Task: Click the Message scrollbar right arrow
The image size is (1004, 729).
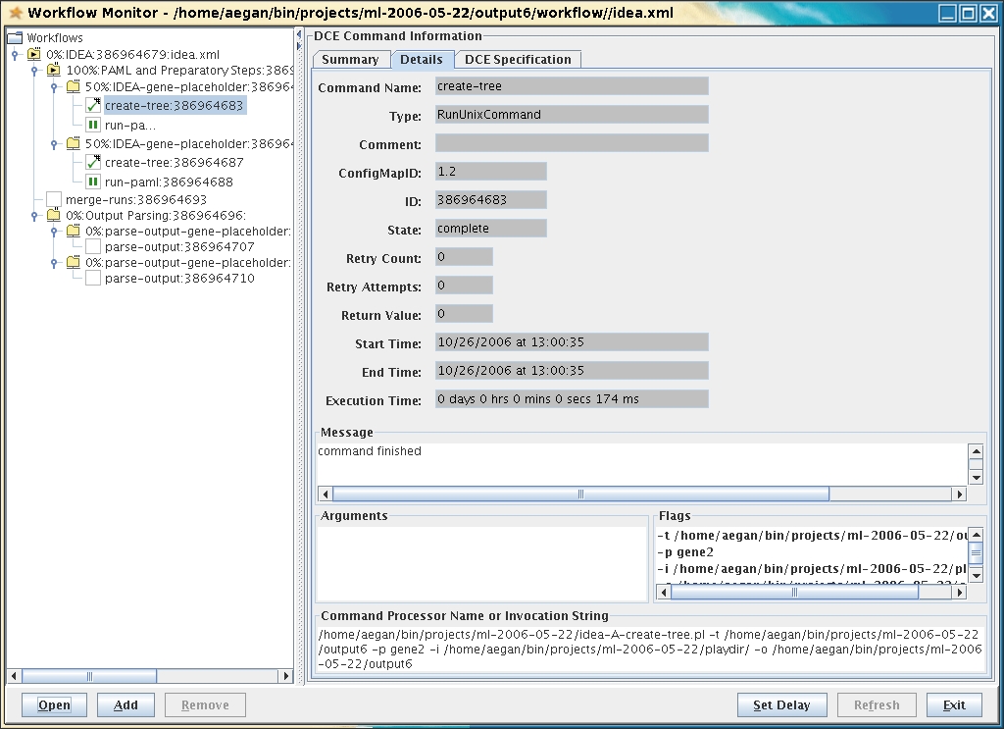Action: click(959, 494)
